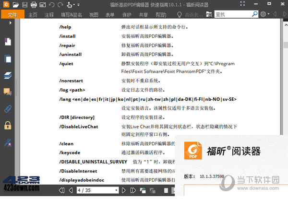
Task: Open the Bookmarks panel icon
Action: tap(8, 41)
